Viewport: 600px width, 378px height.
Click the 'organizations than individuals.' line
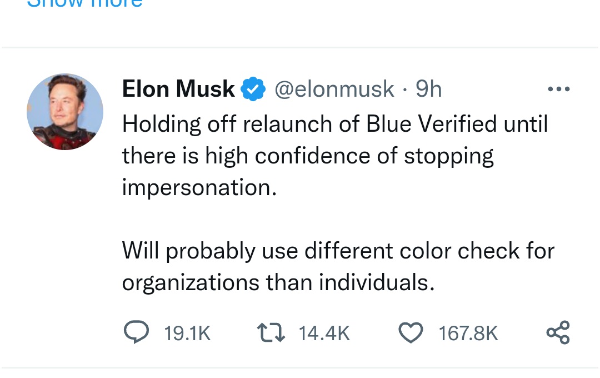(x=278, y=282)
